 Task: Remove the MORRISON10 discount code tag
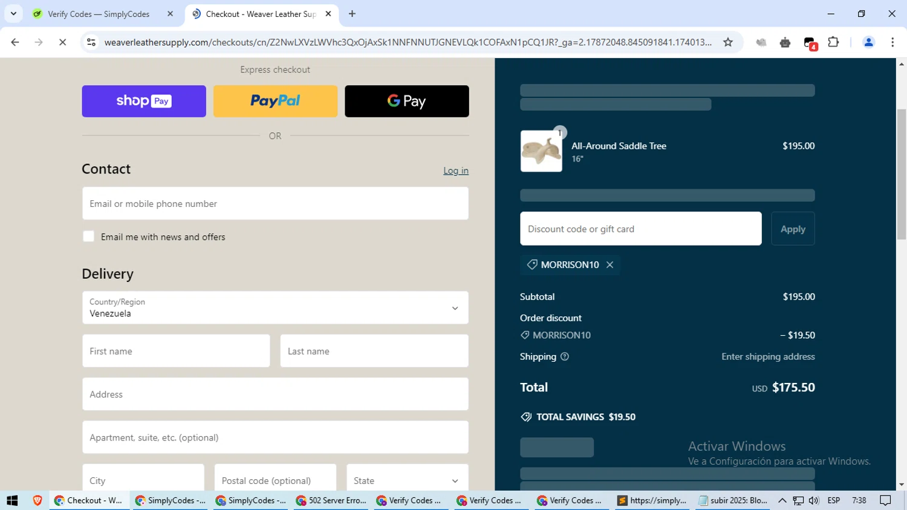click(x=610, y=265)
